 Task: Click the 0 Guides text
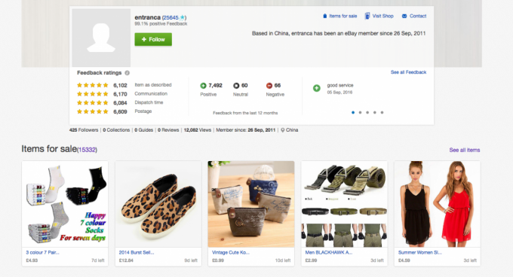click(144, 130)
